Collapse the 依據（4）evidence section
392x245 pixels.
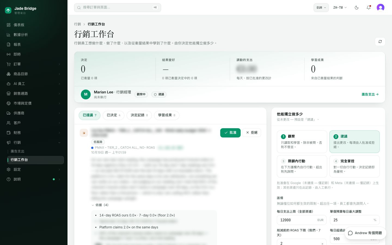tap(100, 205)
